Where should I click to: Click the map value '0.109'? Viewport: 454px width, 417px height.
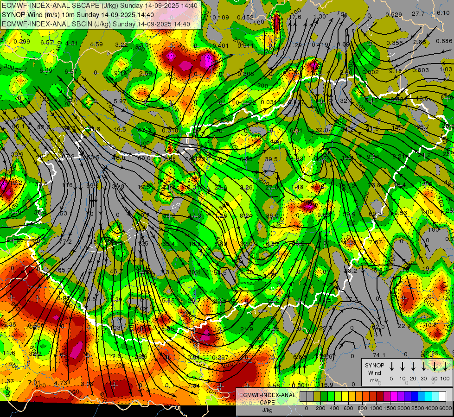221,17
